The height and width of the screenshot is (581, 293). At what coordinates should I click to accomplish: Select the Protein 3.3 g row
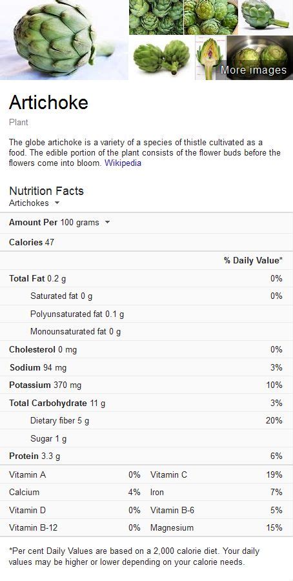tap(146, 456)
